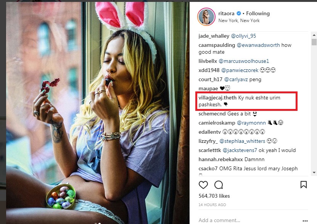Image resolution: width=317 pixels, height=224 pixels.
Task: Open the ritaora username link
Action: 226,14
